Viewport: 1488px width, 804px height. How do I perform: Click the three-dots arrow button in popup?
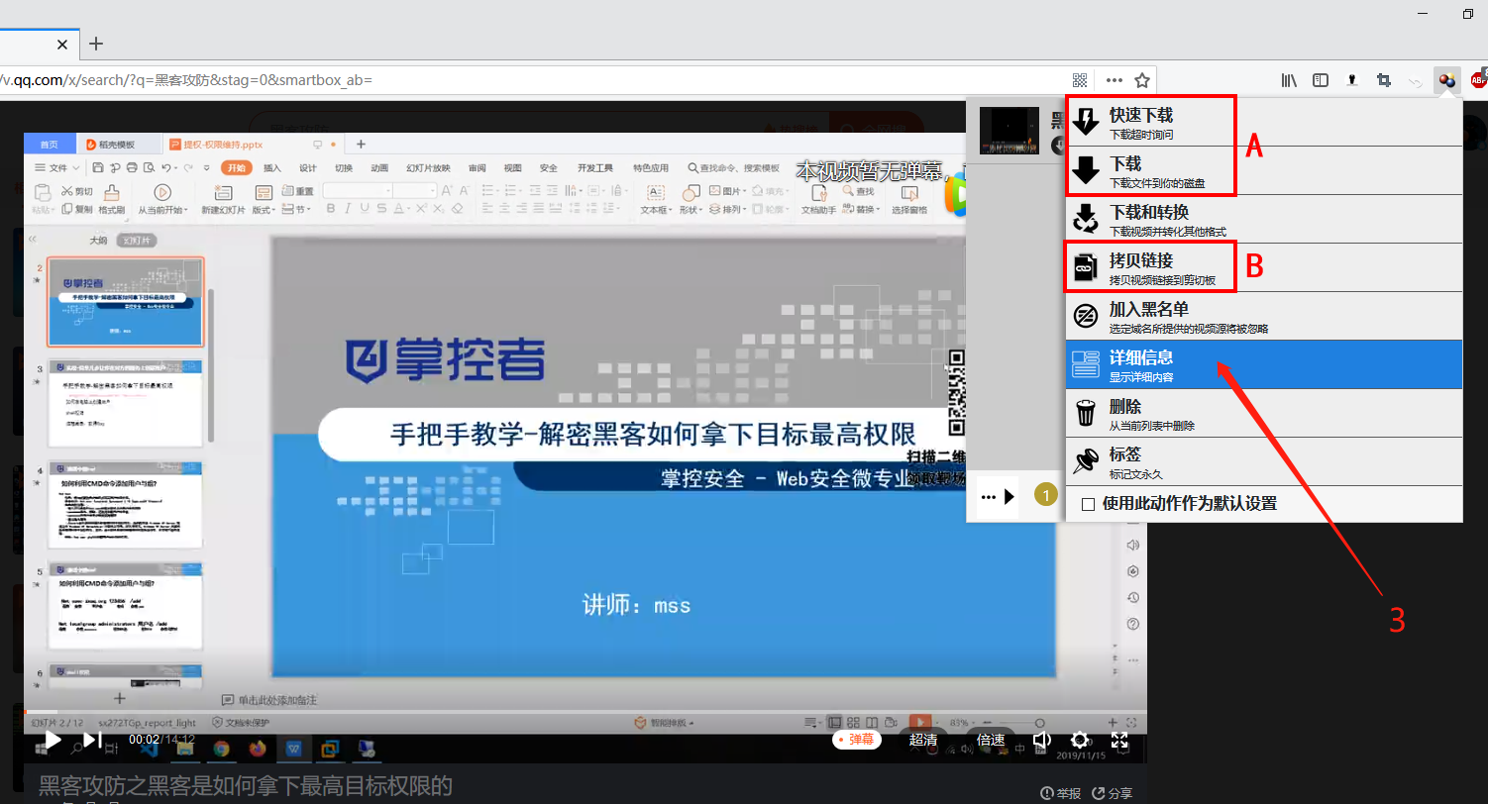[x=999, y=495]
